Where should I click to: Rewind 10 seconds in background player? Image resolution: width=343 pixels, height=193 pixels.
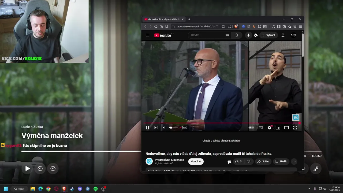[x=40, y=168]
